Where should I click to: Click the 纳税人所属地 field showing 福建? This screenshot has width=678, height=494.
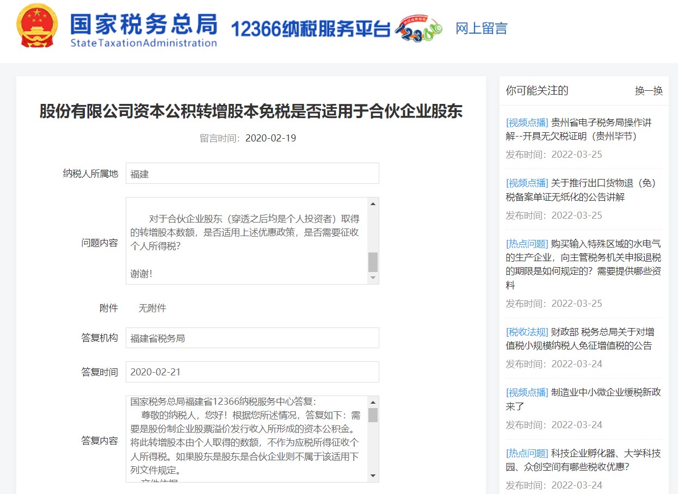click(x=252, y=174)
